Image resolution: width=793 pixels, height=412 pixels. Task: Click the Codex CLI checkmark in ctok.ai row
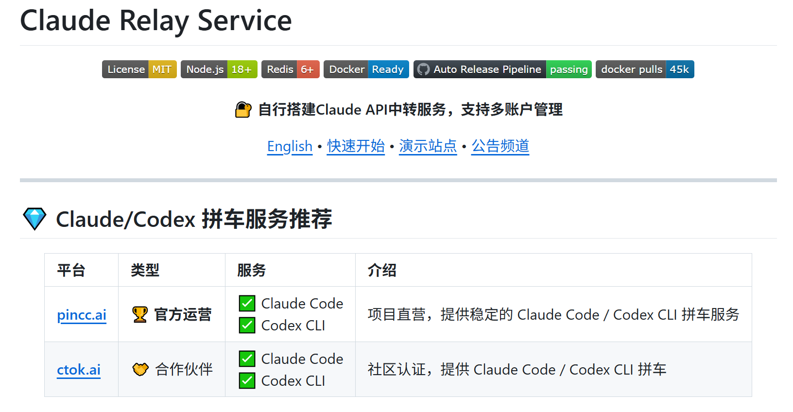pos(247,380)
